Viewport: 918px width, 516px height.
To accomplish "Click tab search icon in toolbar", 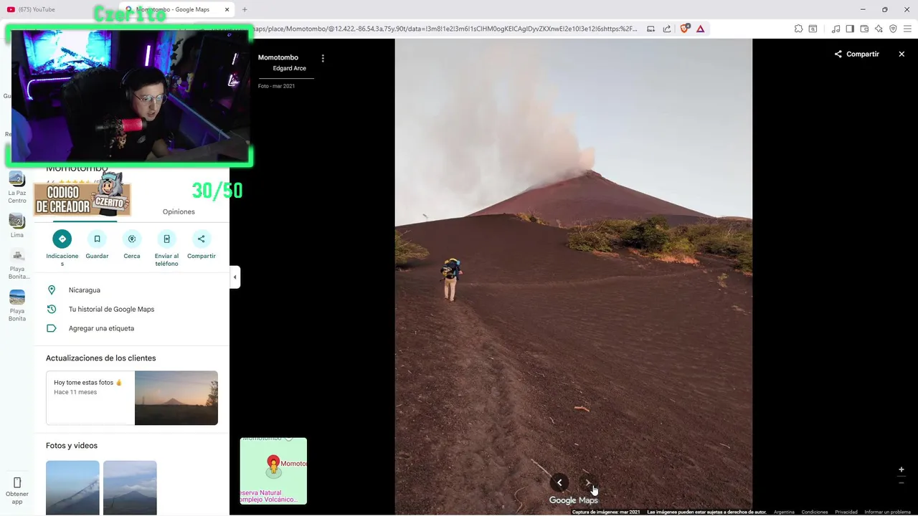I will [813, 29].
